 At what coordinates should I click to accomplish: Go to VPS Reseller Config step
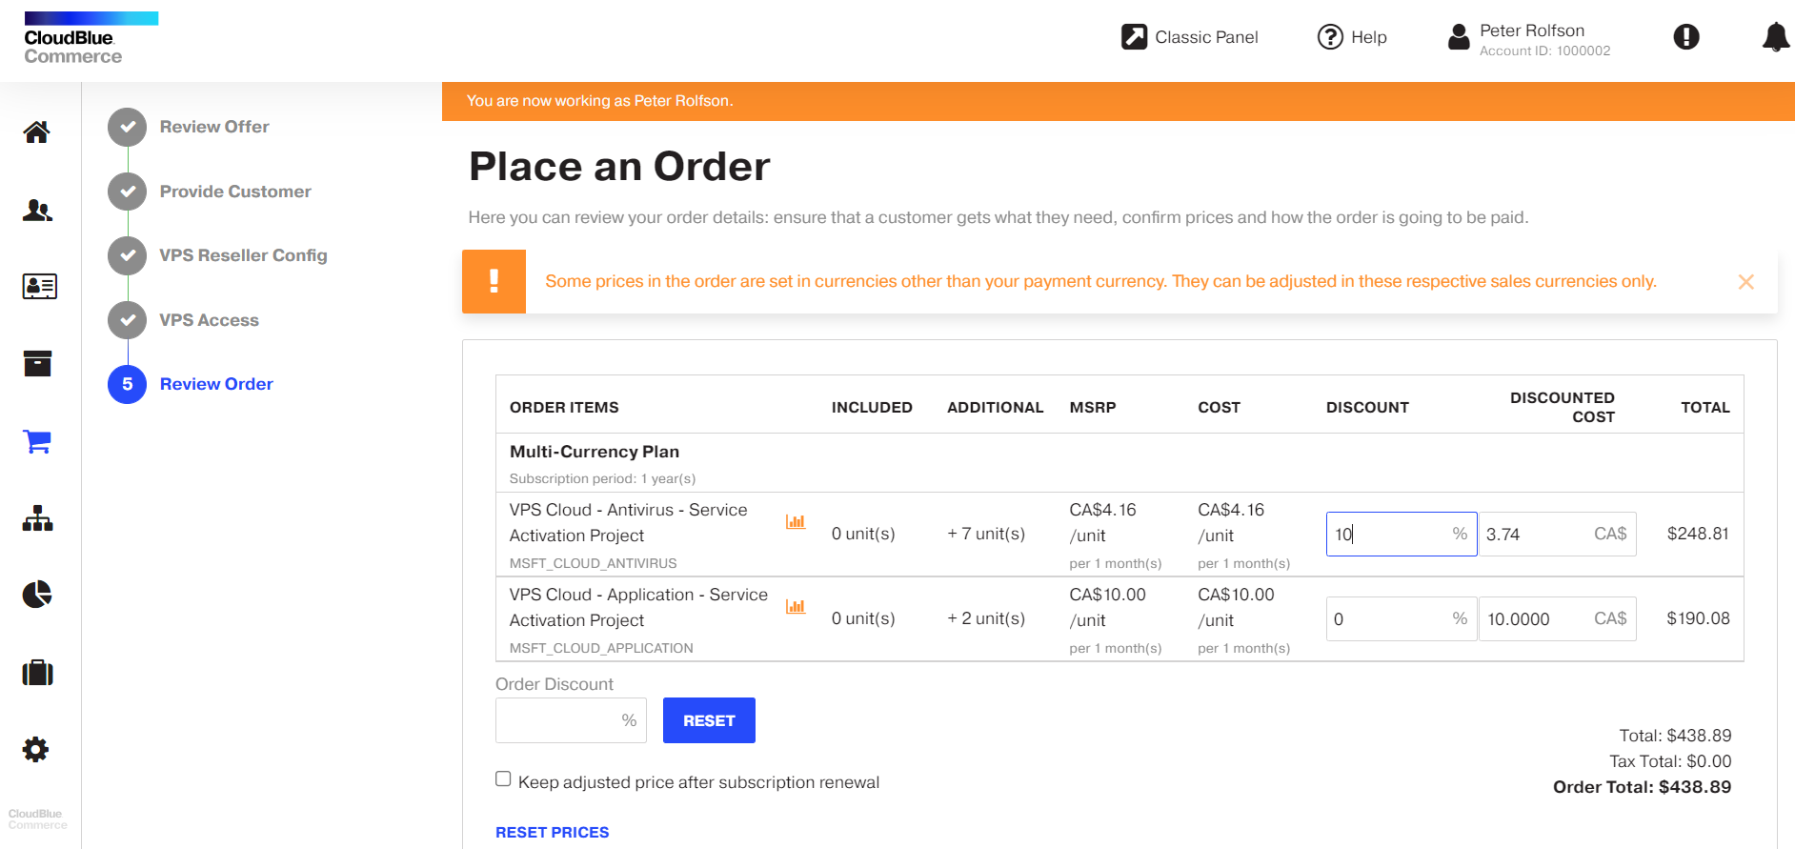243,255
